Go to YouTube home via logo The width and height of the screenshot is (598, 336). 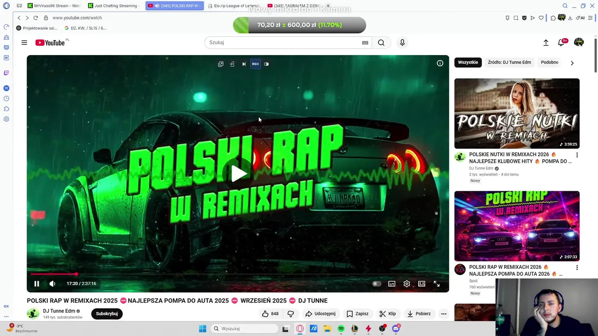click(50, 42)
